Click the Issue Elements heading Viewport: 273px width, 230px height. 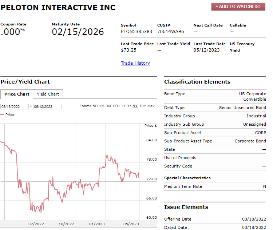(x=186, y=207)
